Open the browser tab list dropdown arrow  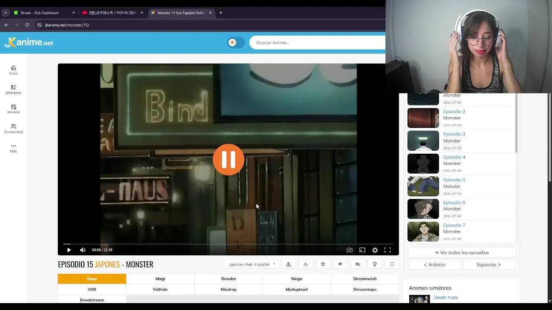[6, 13]
